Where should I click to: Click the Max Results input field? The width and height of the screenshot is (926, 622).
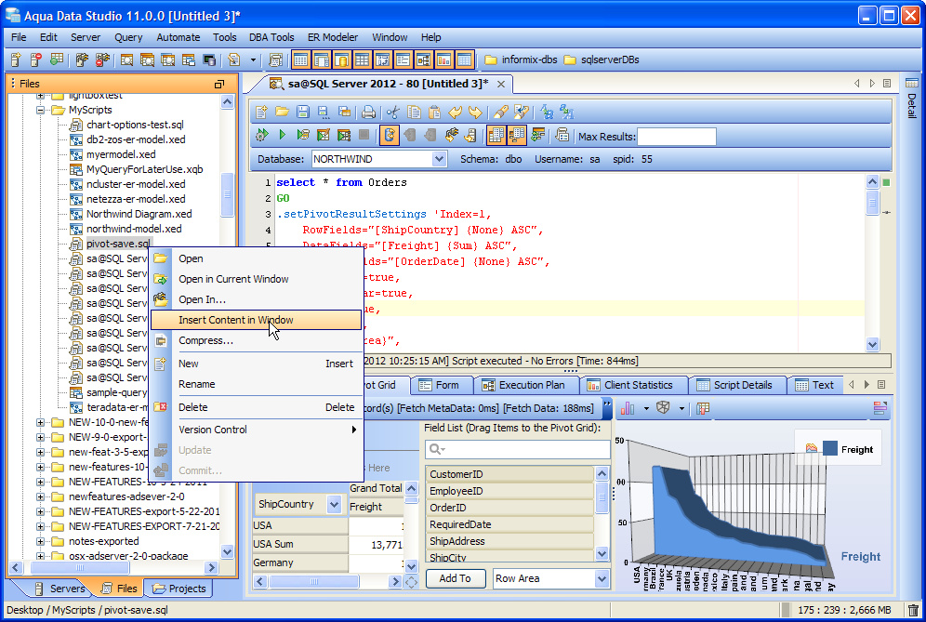[x=677, y=137]
